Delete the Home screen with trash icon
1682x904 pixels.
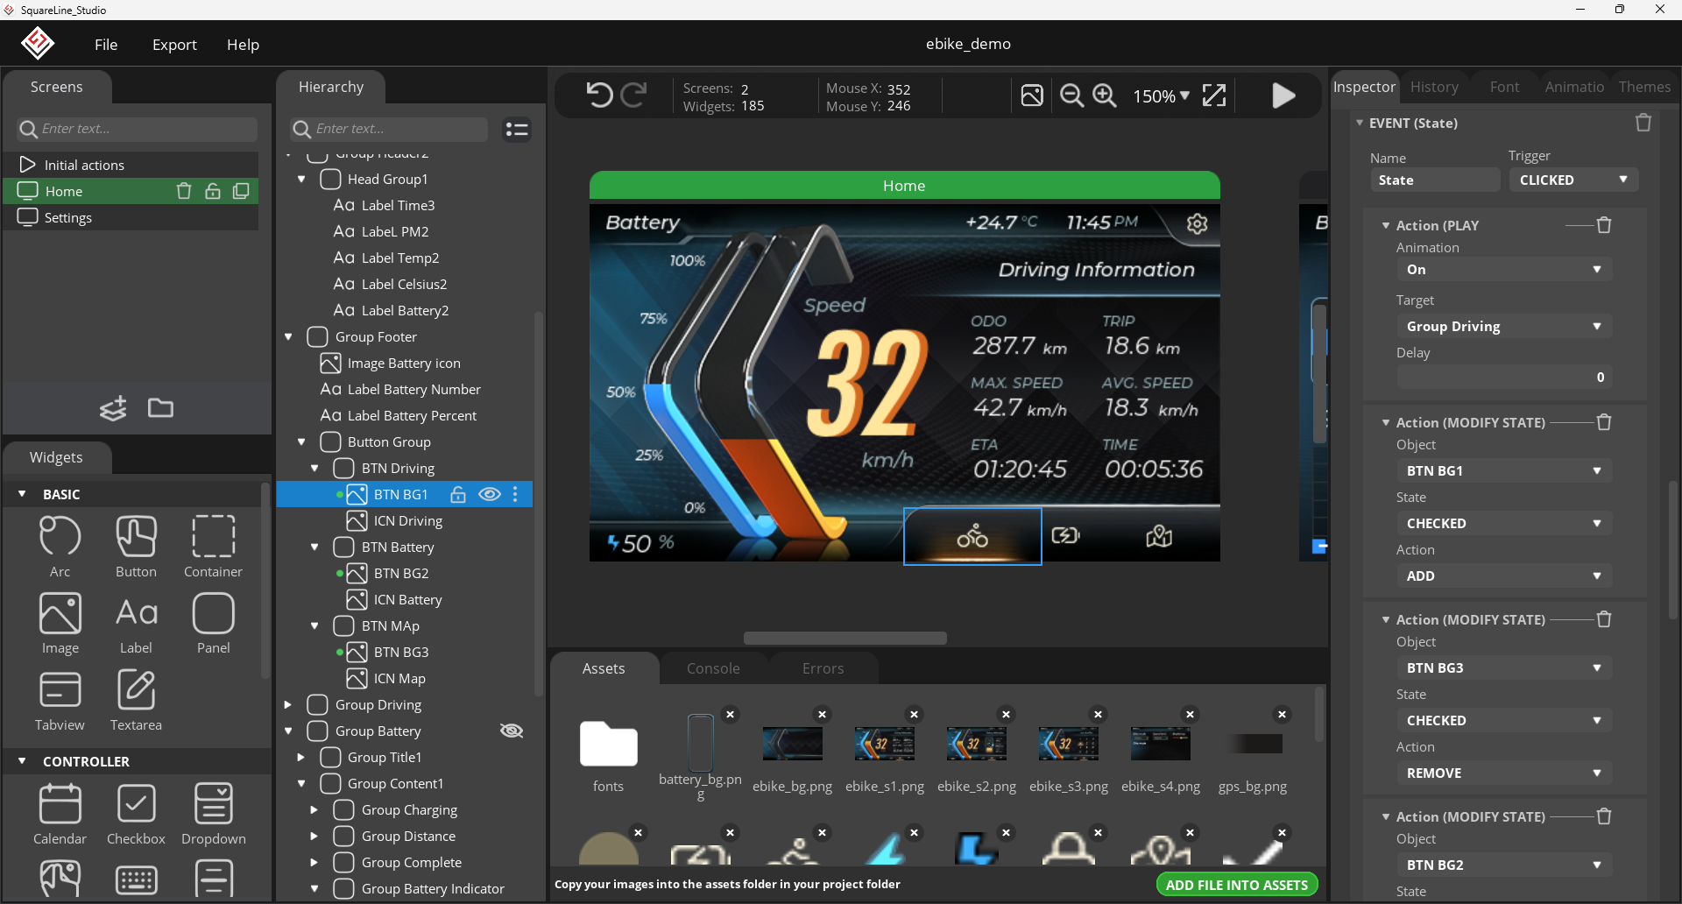pyautogui.click(x=184, y=191)
